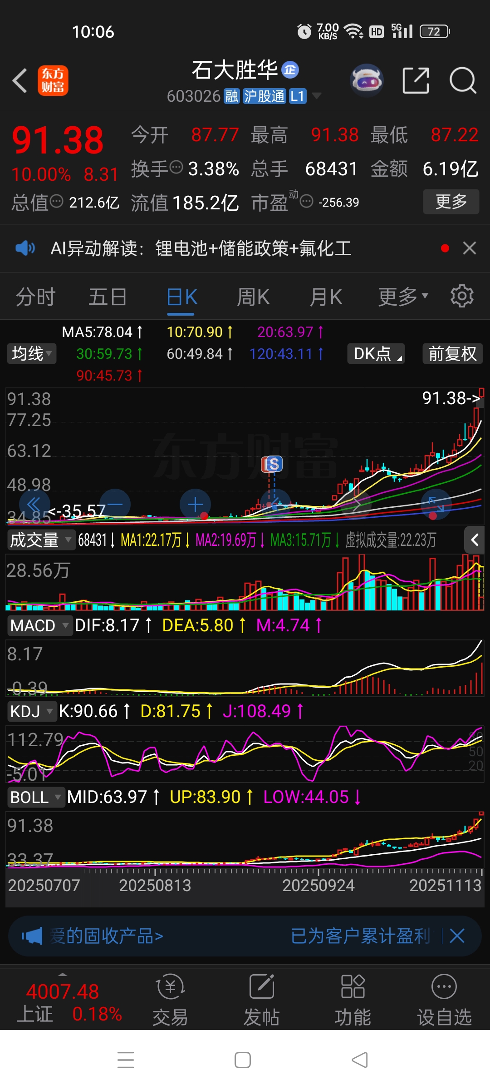Tap the Android home button
Image resolution: width=490 pixels, height=1090 pixels.
(243, 1060)
